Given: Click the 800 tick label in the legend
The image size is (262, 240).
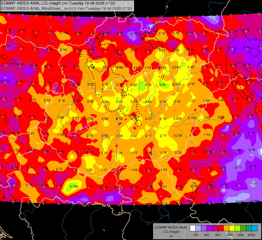Looking at the screenshot, I should pos(218,235).
